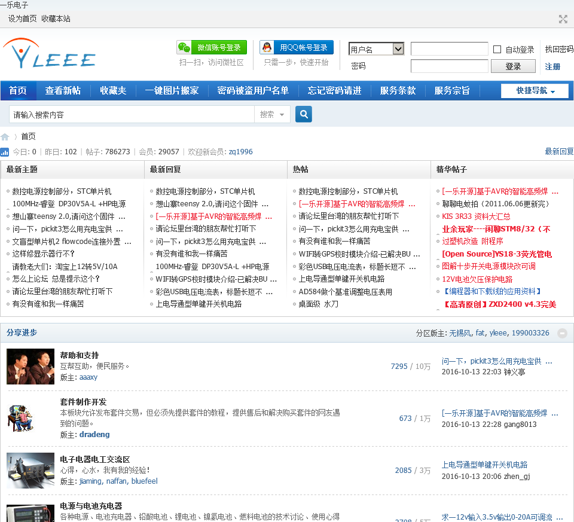Image resolution: width=574 pixels, height=522 pixels.
Task: Click the 找回密码 link
Action: click(559, 50)
